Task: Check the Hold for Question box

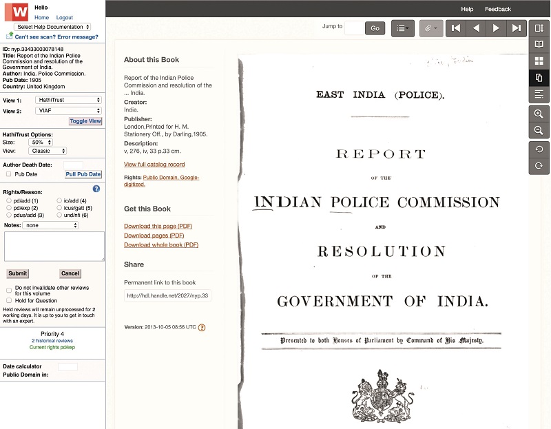Action: pyautogui.click(x=9, y=300)
